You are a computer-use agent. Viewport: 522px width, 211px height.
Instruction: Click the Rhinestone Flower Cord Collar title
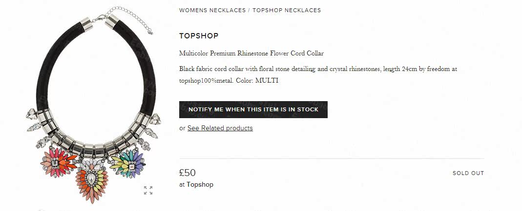[x=251, y=53]
